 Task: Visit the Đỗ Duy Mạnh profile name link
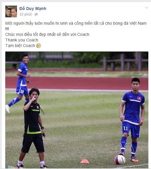(x=33, y=8)
